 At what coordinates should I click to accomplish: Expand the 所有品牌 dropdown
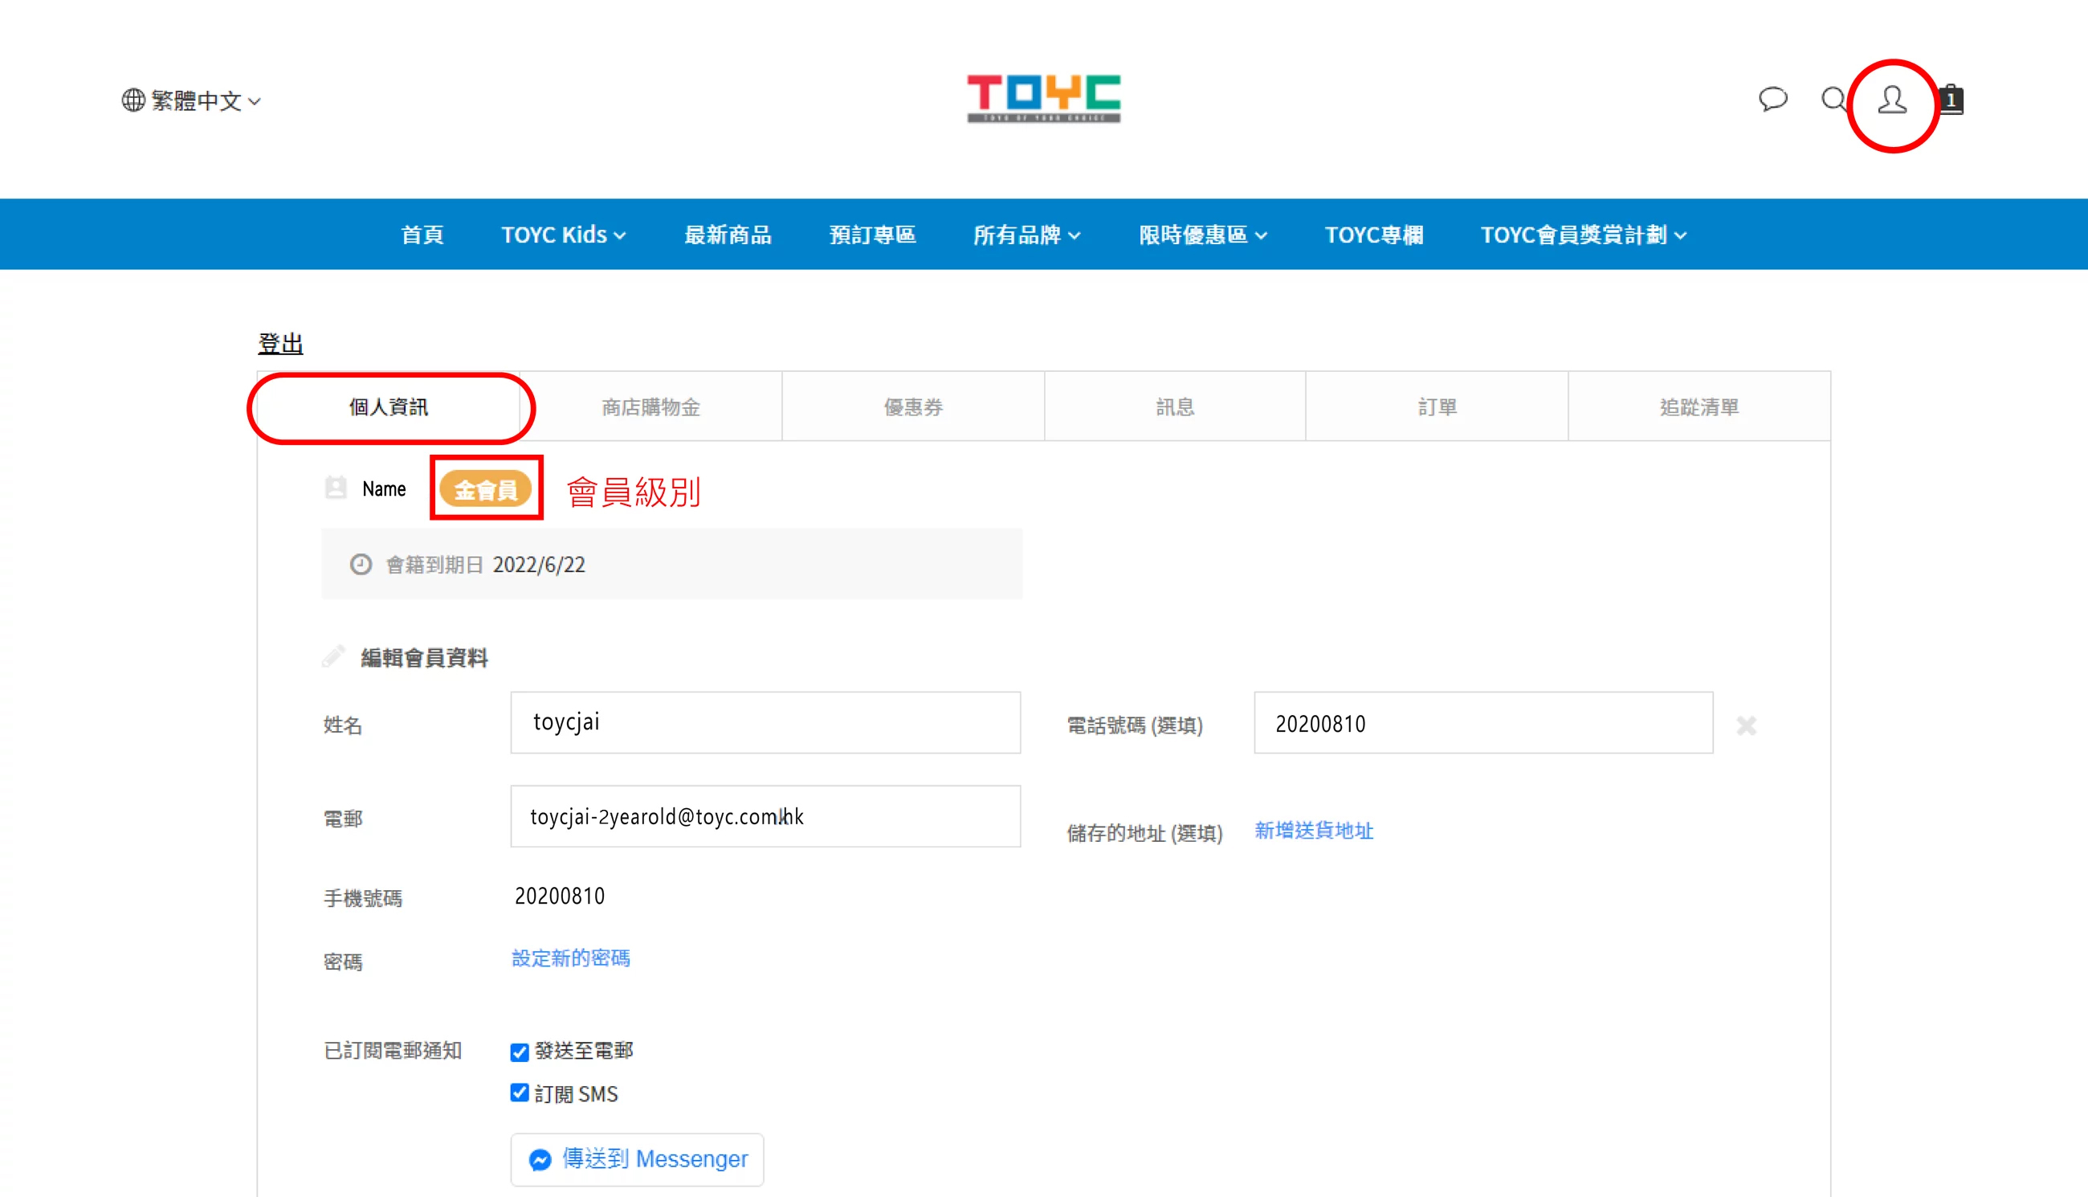(x=1026, y=235)
